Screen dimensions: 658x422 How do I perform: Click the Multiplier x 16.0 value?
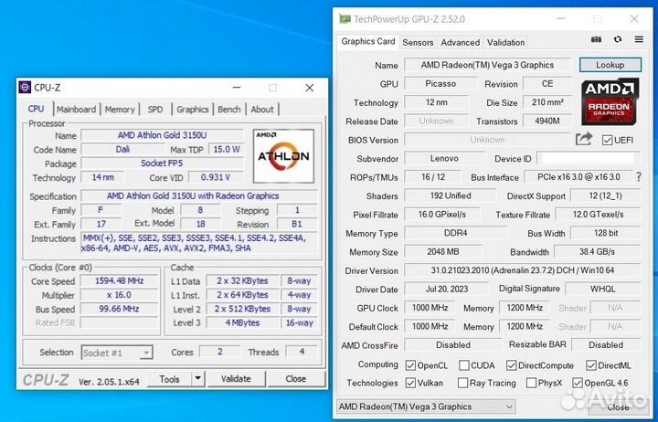coord(119,295)
